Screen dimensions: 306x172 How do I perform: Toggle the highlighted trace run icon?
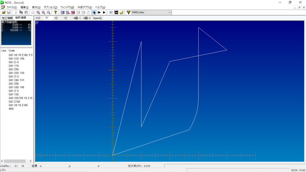[x=94, y=13]
